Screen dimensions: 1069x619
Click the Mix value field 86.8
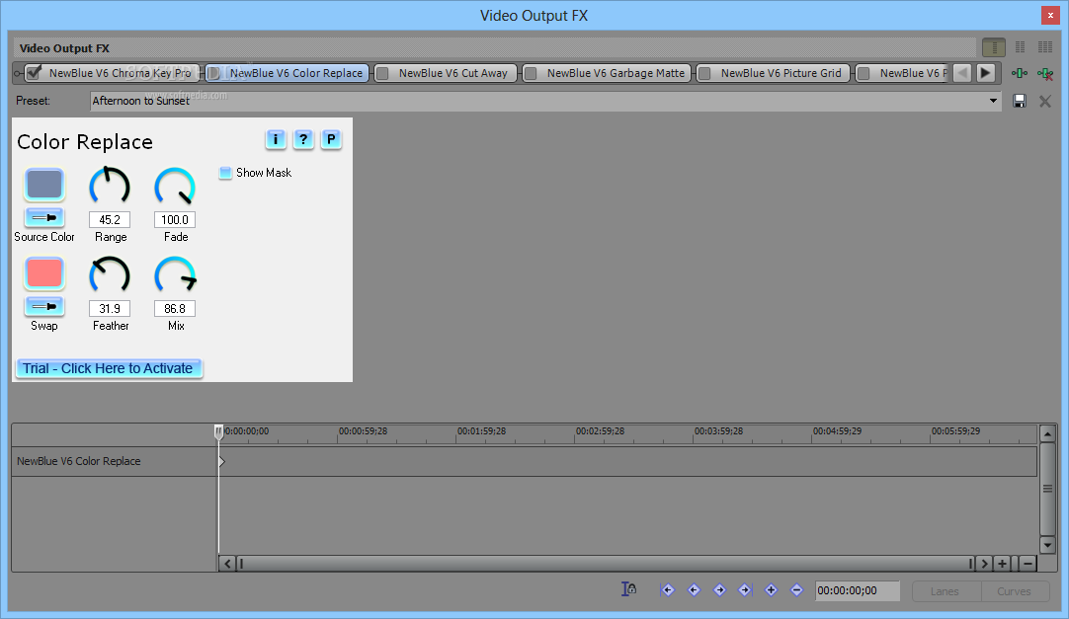(x=175, y=308)
